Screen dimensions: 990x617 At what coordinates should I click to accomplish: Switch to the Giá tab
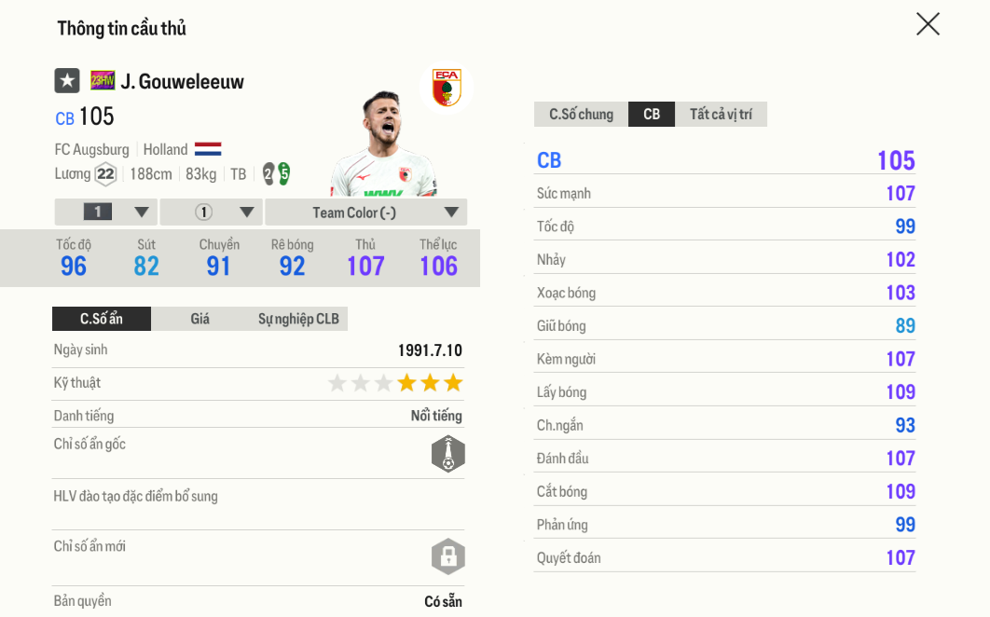click(199, 319)
